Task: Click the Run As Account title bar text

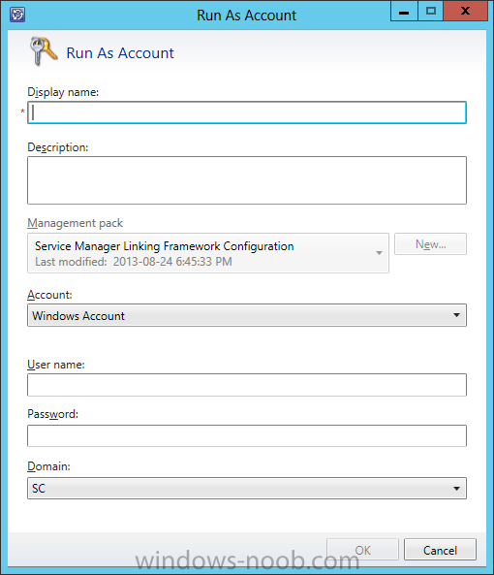Action: point(246,16)
